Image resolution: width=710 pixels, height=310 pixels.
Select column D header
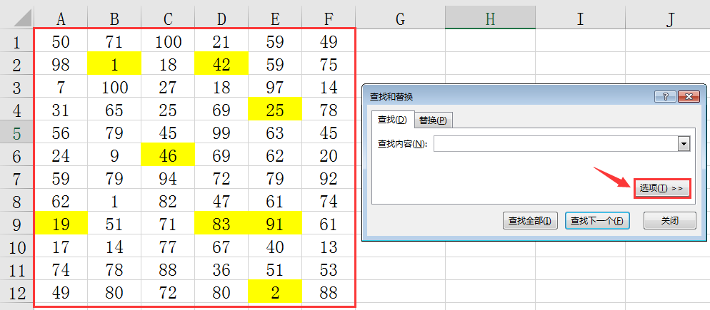pyautogui.click(x=221, y=19)
